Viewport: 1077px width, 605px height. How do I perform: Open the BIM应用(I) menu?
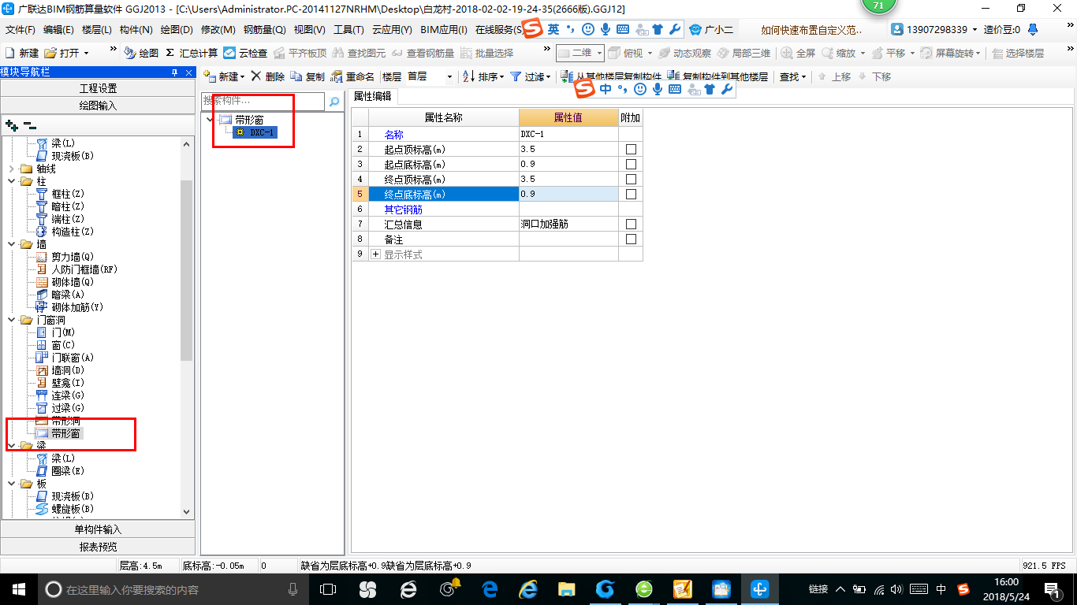click(444, 30)
